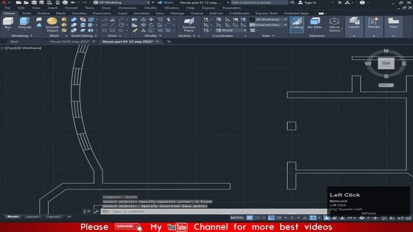Select the Move tool in Modify panel
Viewport: 413px width, 232px height.
coord(151,19)
